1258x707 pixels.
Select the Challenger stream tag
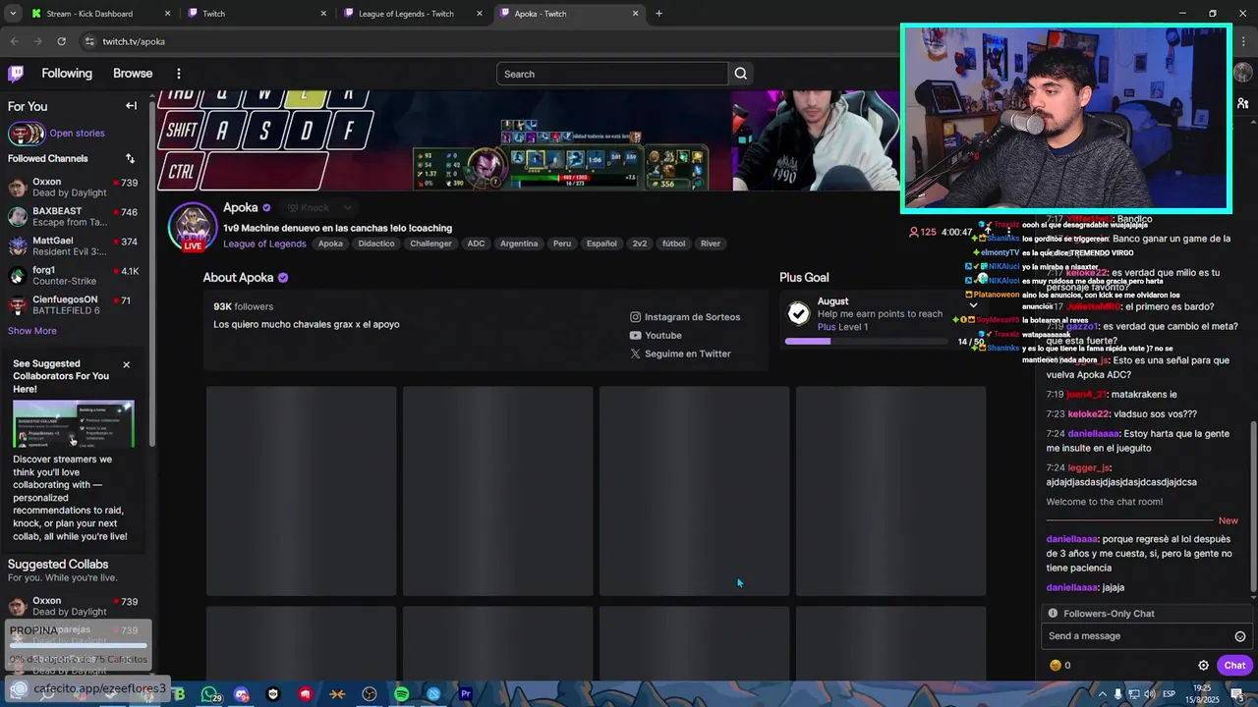tap(430, 244)
